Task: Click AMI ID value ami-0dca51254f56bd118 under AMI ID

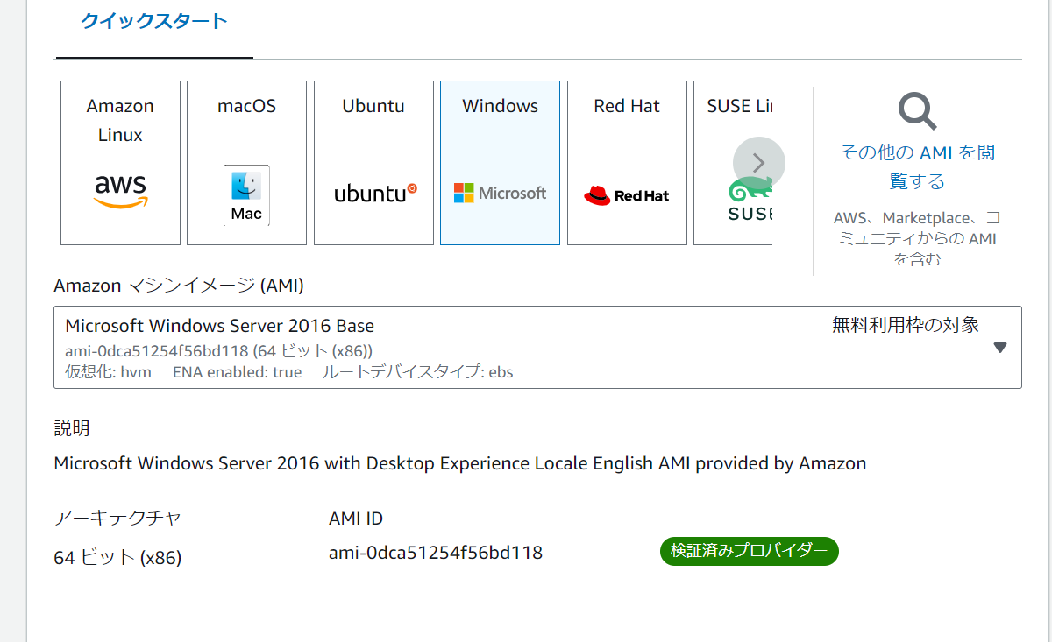Action: coord(436,553)
